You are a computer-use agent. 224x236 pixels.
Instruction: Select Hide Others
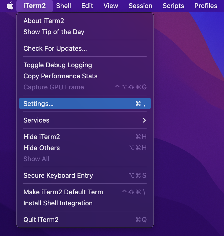85,148
